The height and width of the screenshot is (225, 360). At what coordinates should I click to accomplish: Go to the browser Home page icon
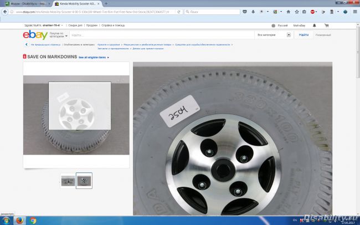click(x=289, y=12)
